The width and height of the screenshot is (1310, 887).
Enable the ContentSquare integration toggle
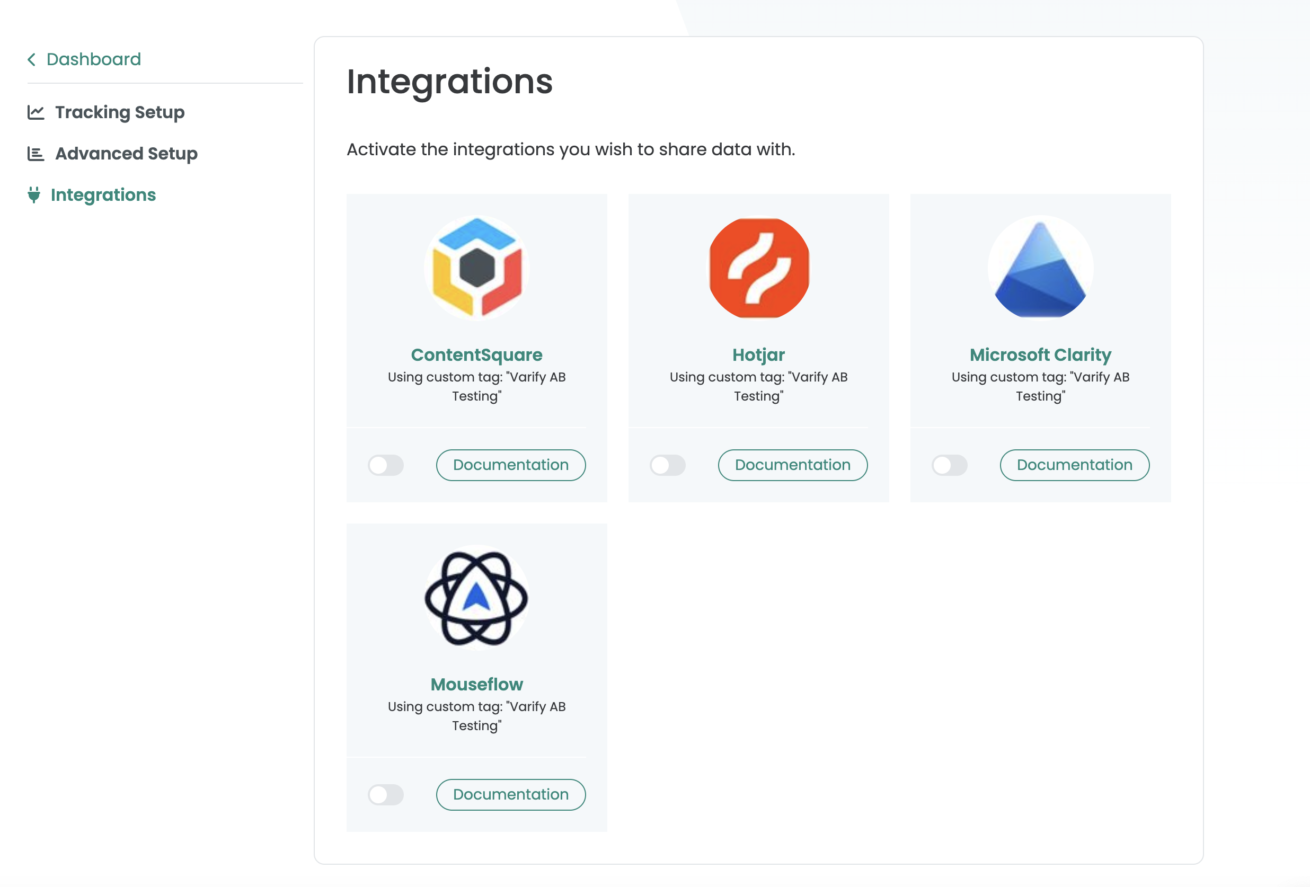pyautogui.click(x=386, y=465)
